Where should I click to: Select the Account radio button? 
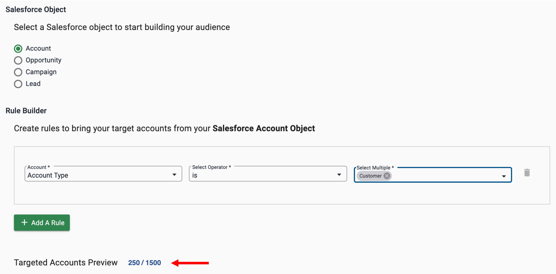pyautogui.click(x=18, y=49)
